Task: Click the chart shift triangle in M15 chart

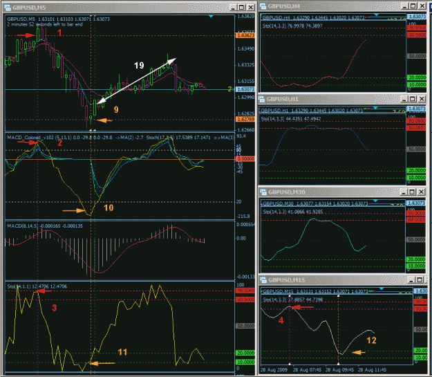Action: click(382, 288)
